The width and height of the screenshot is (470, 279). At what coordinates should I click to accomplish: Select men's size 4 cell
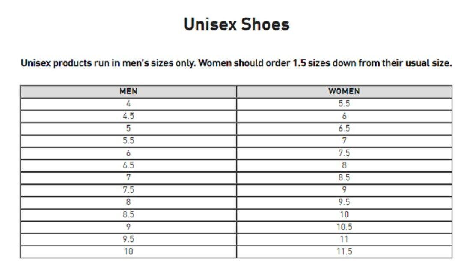click(x=128, y=104)
